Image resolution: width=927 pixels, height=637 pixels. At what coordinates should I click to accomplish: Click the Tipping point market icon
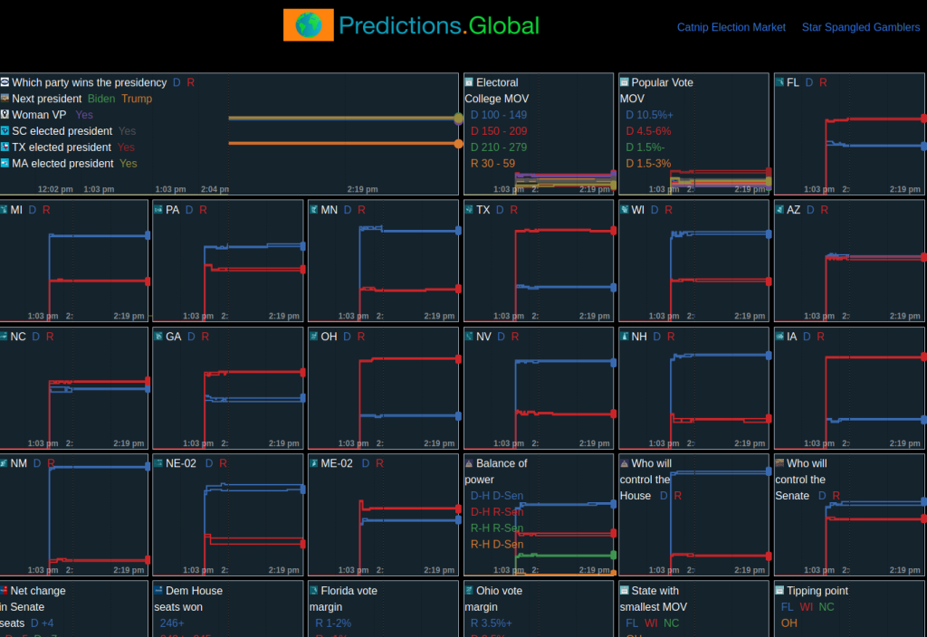[x=779, y=591]
